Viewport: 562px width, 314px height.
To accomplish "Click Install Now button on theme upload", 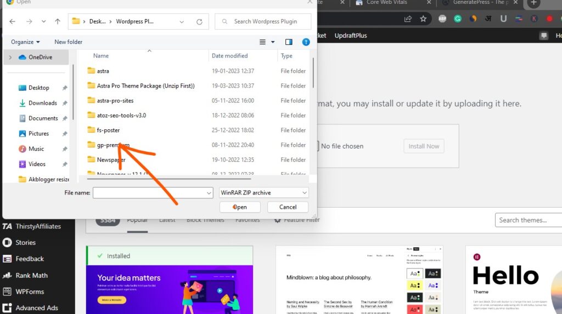I will click(424, 146).
